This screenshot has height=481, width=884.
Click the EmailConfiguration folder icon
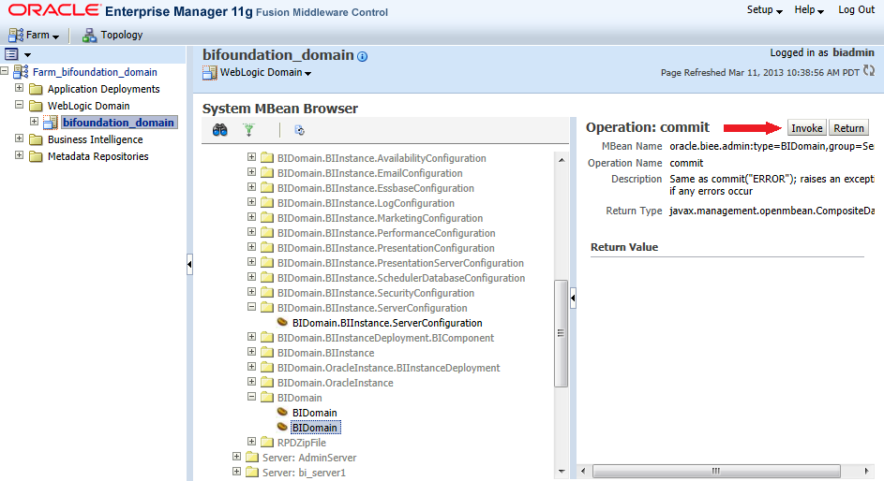(267, 173)
